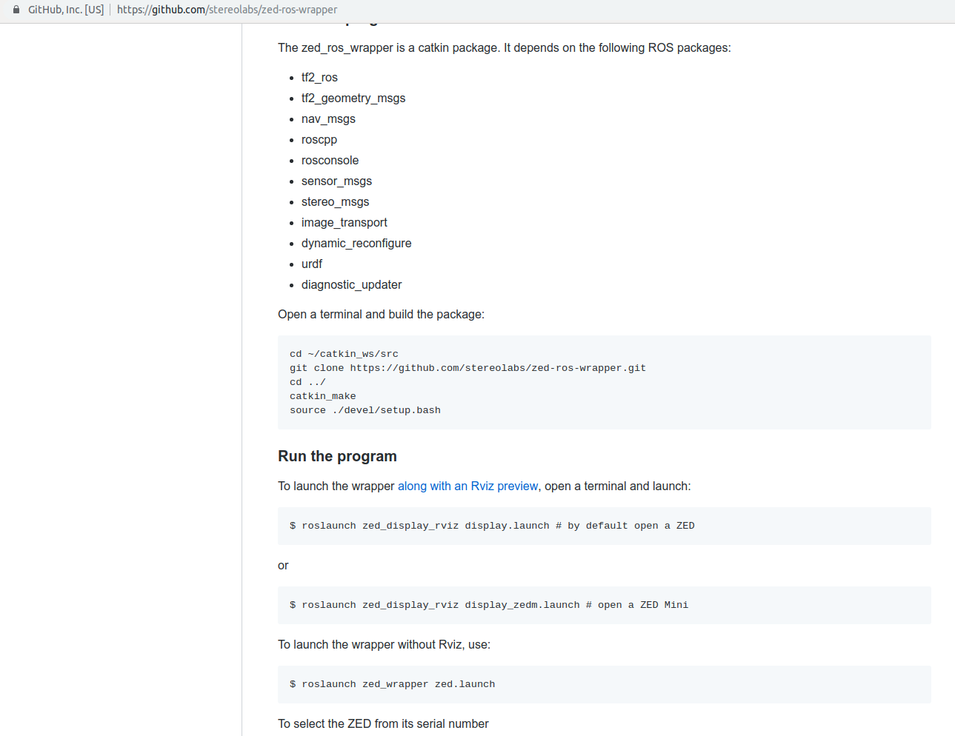Click the "source ./devel/setup.bash" line
Image resolution: width=955 pixels, height=736 pixels.
[365, 409]
